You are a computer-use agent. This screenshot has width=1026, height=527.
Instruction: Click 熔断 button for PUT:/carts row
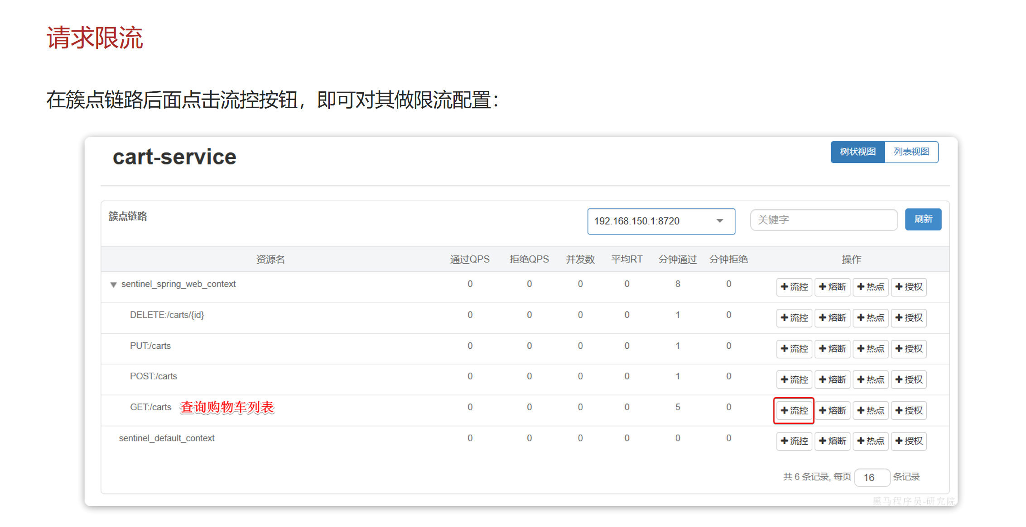pyautogui.click(x=832, y=349)
